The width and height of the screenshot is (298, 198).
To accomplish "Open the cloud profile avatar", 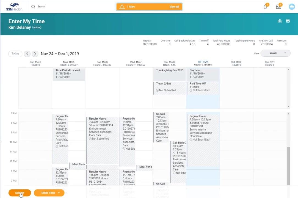I will pos(292,7).
